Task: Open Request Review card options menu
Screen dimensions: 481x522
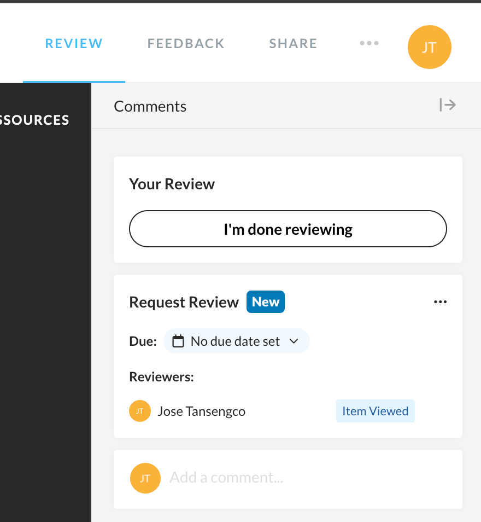Action: (x=440, y=302)
